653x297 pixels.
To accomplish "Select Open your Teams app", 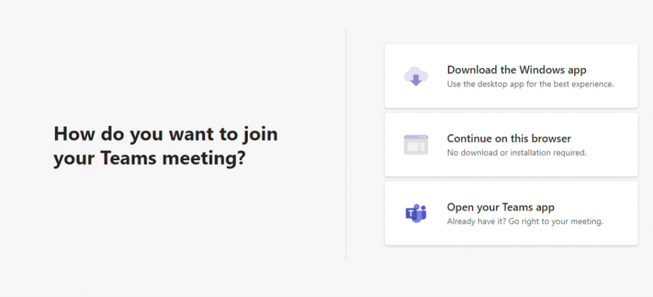I will (501, 206).
